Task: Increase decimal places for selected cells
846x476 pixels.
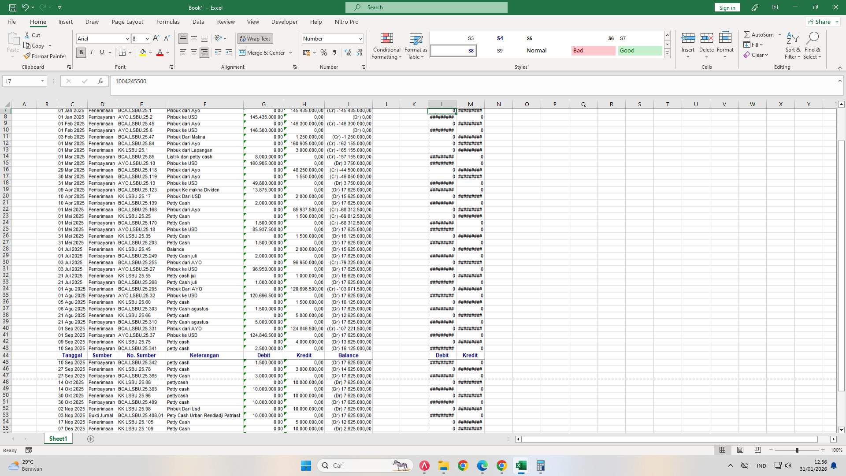Action: click(x=348, y=52)
